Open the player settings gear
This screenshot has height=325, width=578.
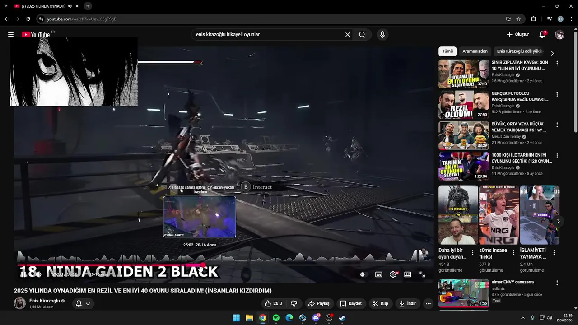coord(393,274)
